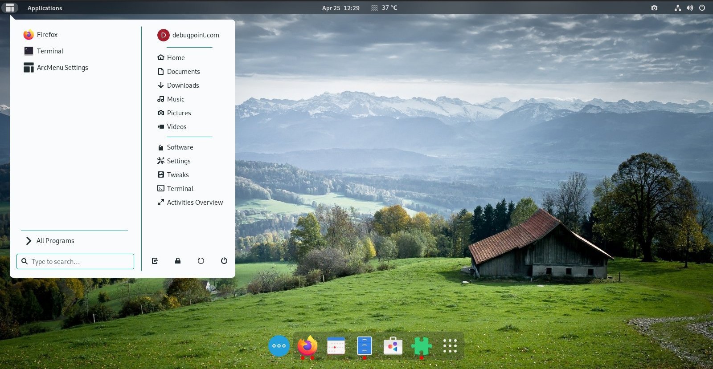Open the date and time panel dropdown
Viewport: 713px width, 369px height.
pos(340,8)
